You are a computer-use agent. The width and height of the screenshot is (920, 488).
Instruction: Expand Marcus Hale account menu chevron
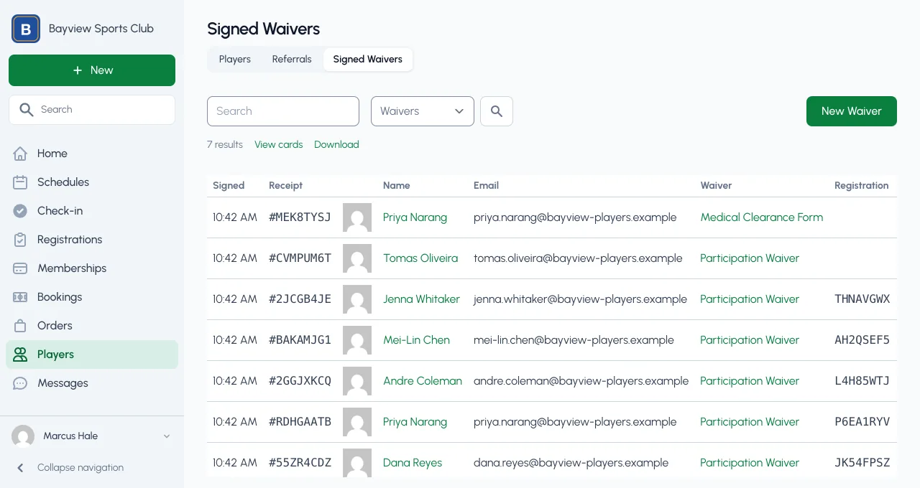(x=167, y=436)
